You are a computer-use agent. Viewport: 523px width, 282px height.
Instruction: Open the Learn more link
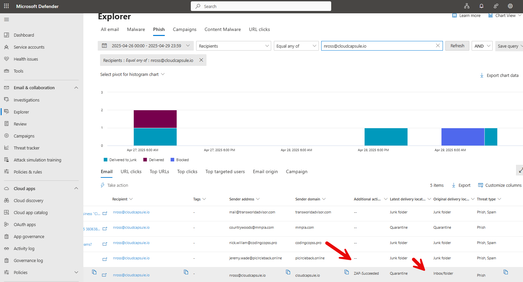(x=466, y=15)
